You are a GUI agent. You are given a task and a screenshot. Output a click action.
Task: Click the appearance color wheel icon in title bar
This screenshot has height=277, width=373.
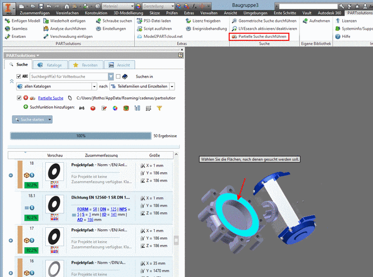click(138, 6)
